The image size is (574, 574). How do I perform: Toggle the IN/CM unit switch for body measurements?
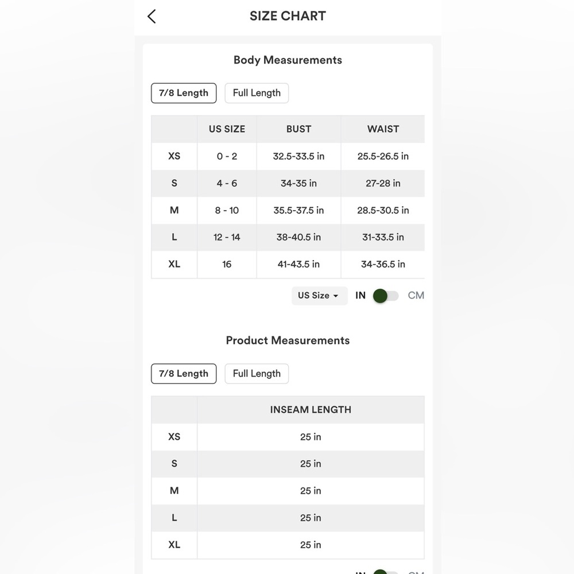(386, 296)
